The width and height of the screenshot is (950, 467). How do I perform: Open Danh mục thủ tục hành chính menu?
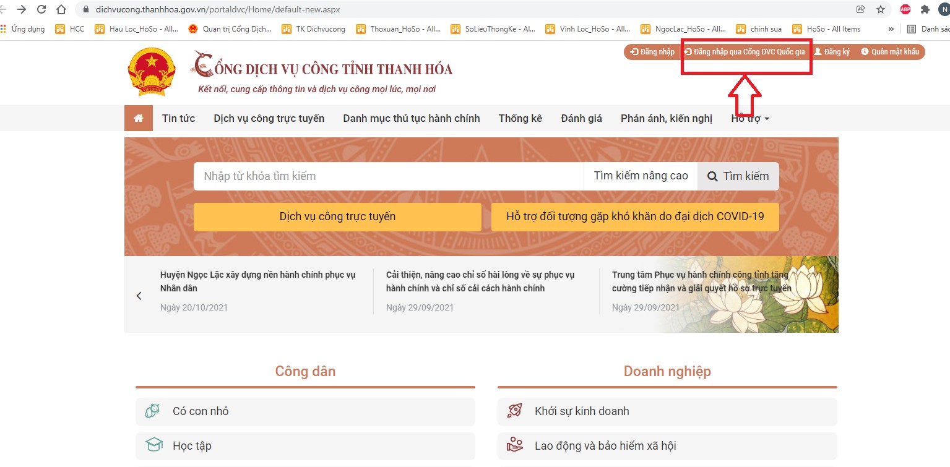coord(411,118)
